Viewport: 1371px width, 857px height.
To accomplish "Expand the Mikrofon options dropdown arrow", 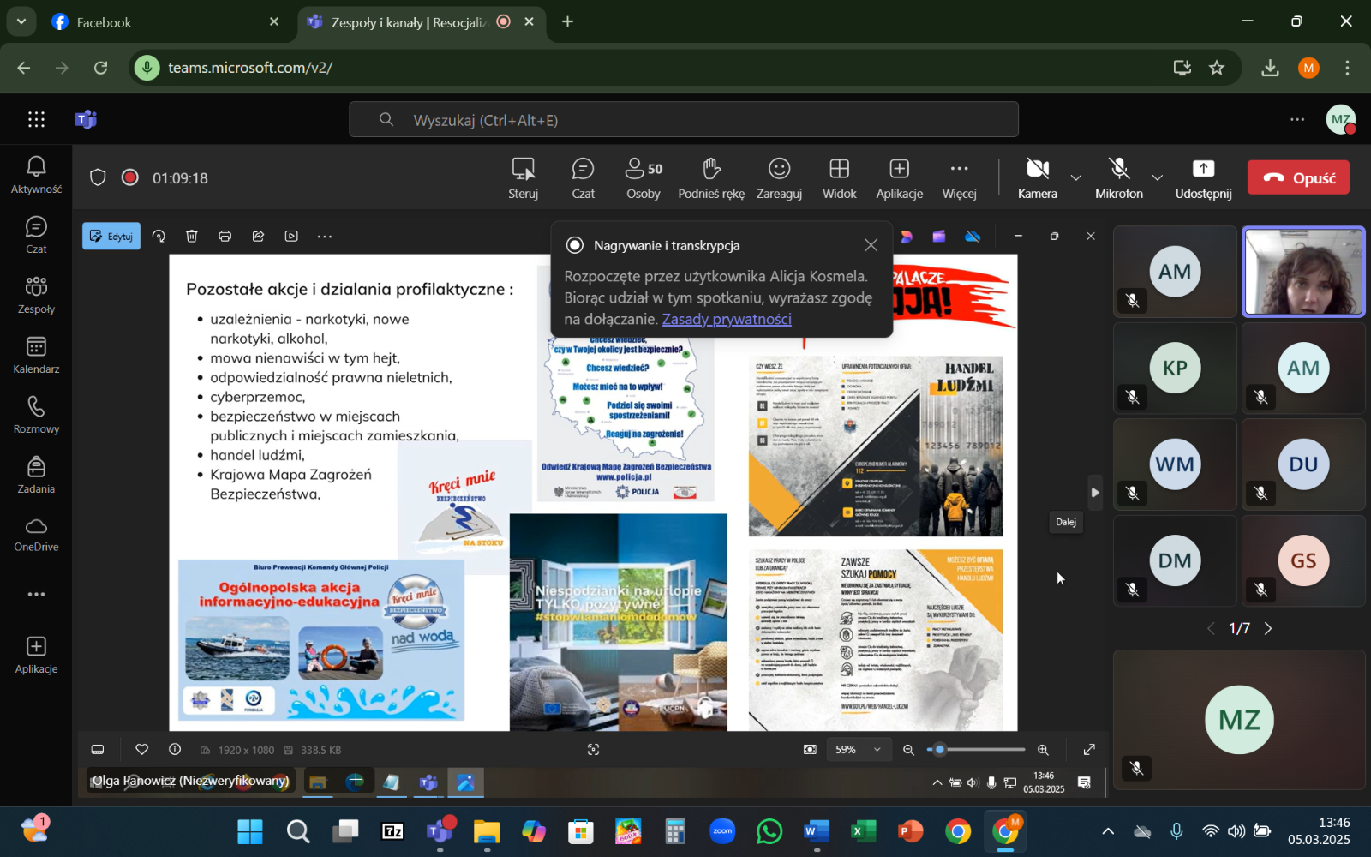I will tap(1158, 178).
